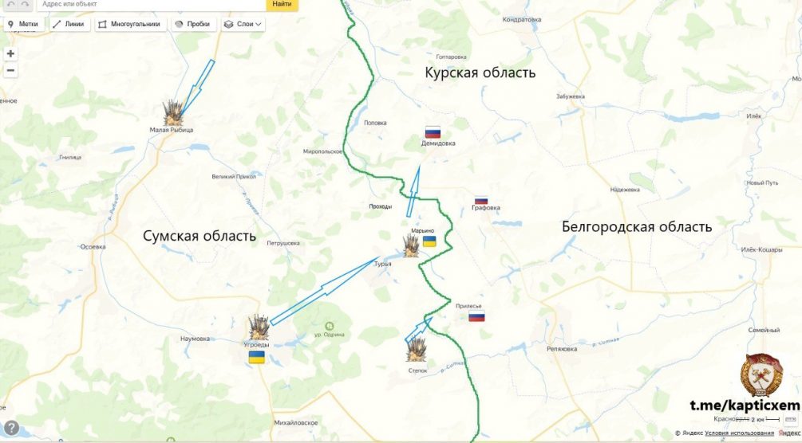Click the redo arrow icon
The image size is (802, 443).
point(26,4)
